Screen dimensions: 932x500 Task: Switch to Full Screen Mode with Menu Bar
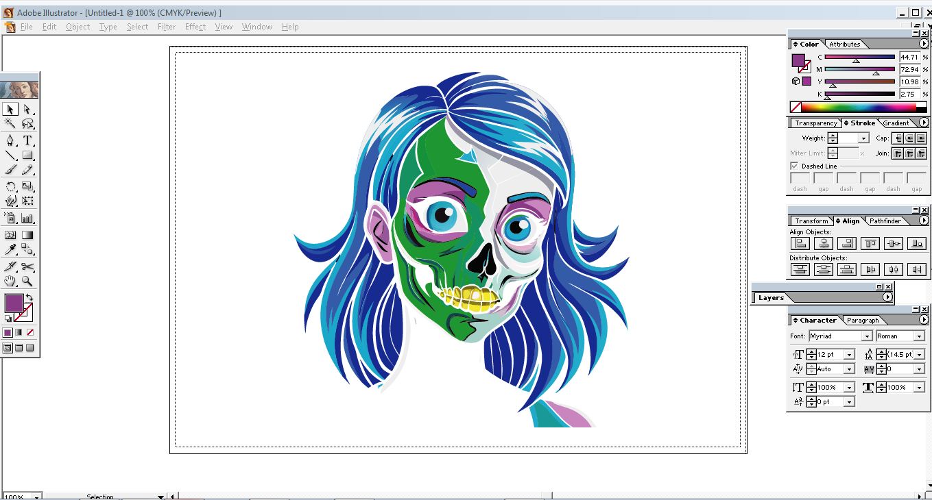(19, 348)
